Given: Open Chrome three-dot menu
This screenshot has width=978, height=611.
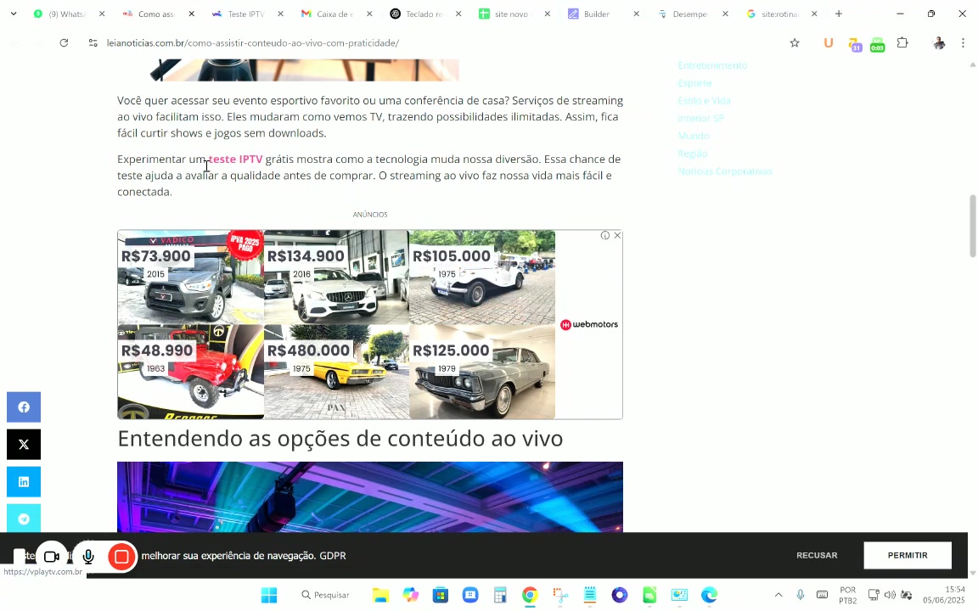Looking at the screenshot, I should click(963, 43).
